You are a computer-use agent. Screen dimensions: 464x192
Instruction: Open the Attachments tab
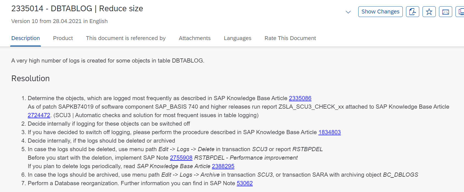[x=195, y=38]
